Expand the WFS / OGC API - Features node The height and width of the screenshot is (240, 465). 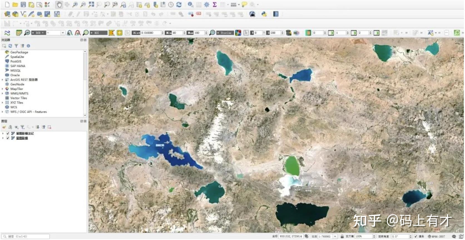tap(3, 112)
